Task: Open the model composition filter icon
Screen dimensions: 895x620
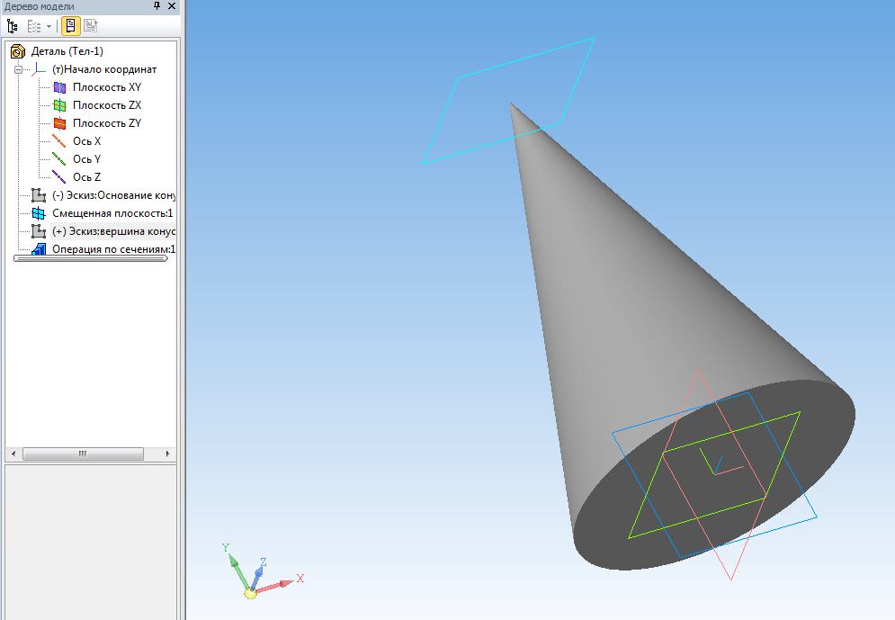Action: click(x=34, y=26)
